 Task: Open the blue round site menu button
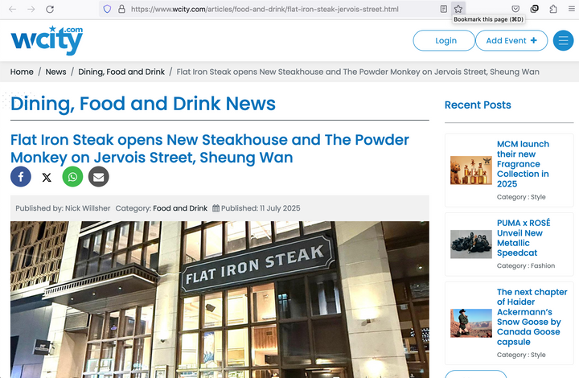(563, 40)
